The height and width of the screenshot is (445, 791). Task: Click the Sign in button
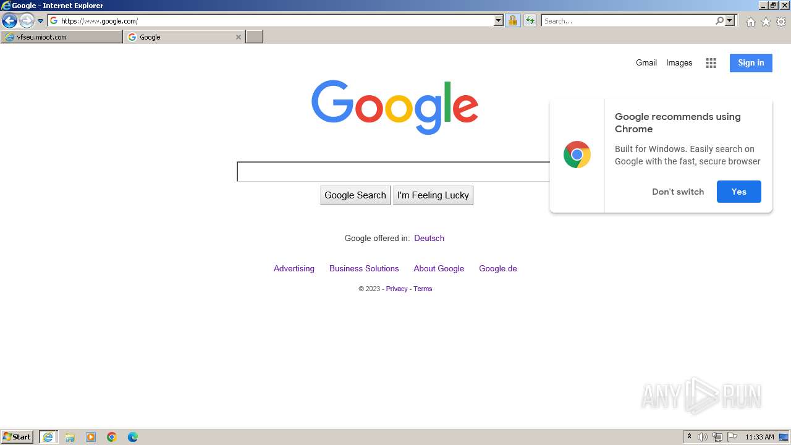(751, 62)
